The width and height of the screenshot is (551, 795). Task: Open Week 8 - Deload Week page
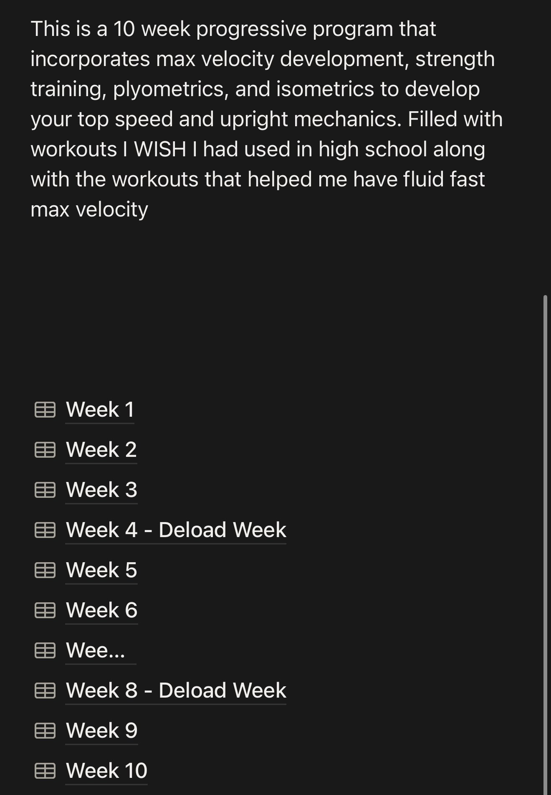(176, 691)
